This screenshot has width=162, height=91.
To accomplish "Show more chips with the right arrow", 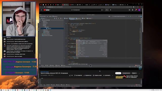I will click(139, 73).
